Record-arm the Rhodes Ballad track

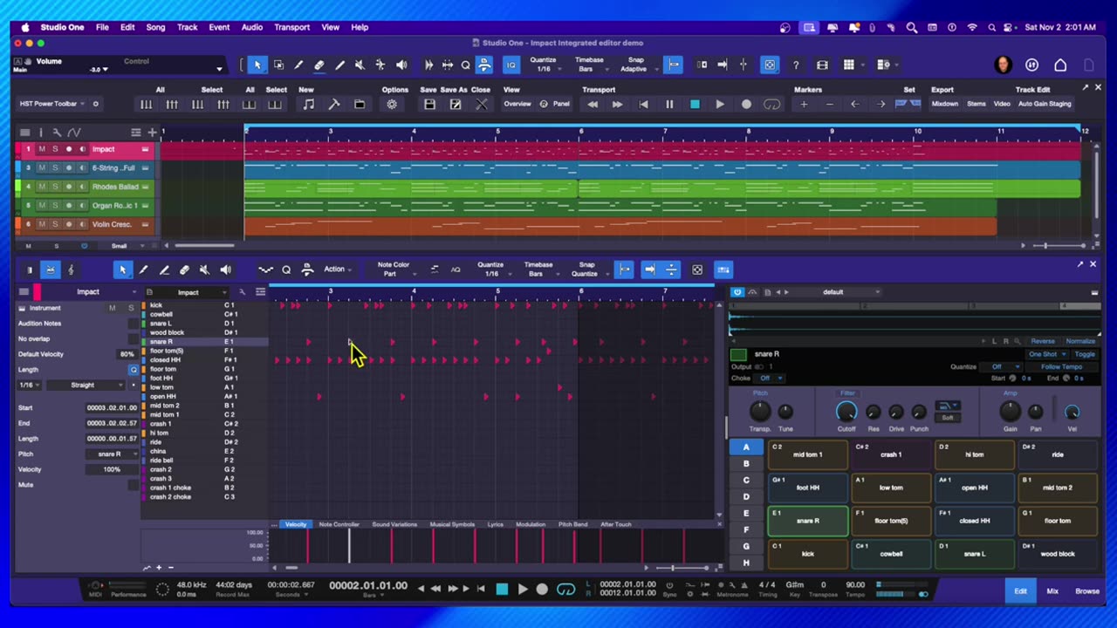pyautogui.click(x=69, y=187)
